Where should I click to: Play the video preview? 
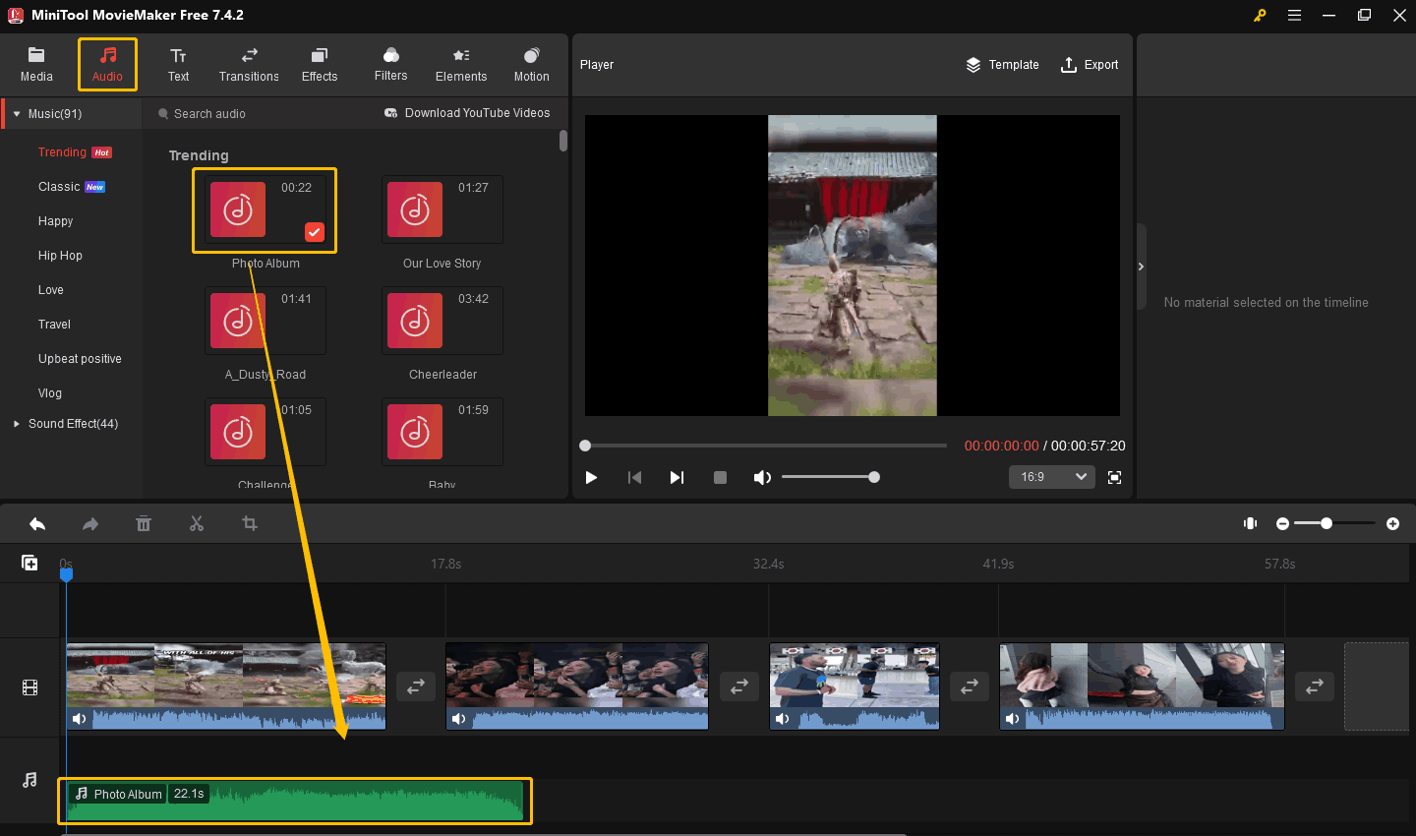[591, 477]
